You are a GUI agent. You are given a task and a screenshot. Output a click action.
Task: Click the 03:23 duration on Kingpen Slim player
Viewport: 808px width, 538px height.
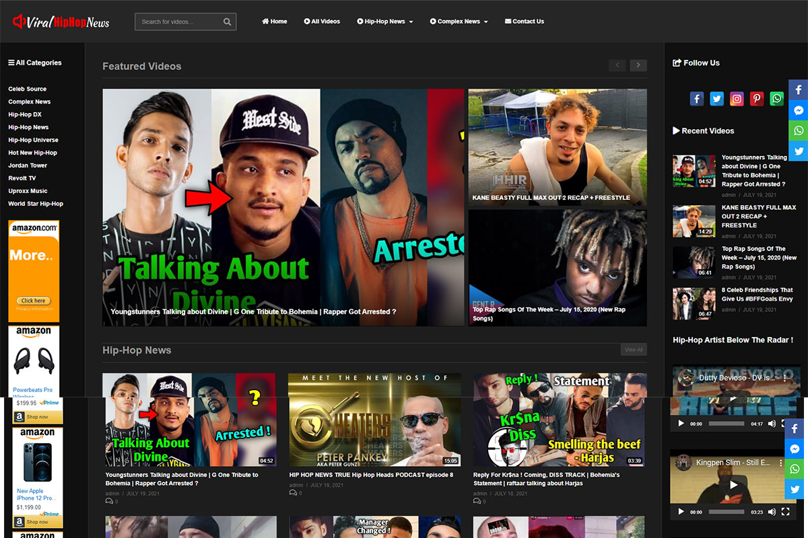click(757, 512)
